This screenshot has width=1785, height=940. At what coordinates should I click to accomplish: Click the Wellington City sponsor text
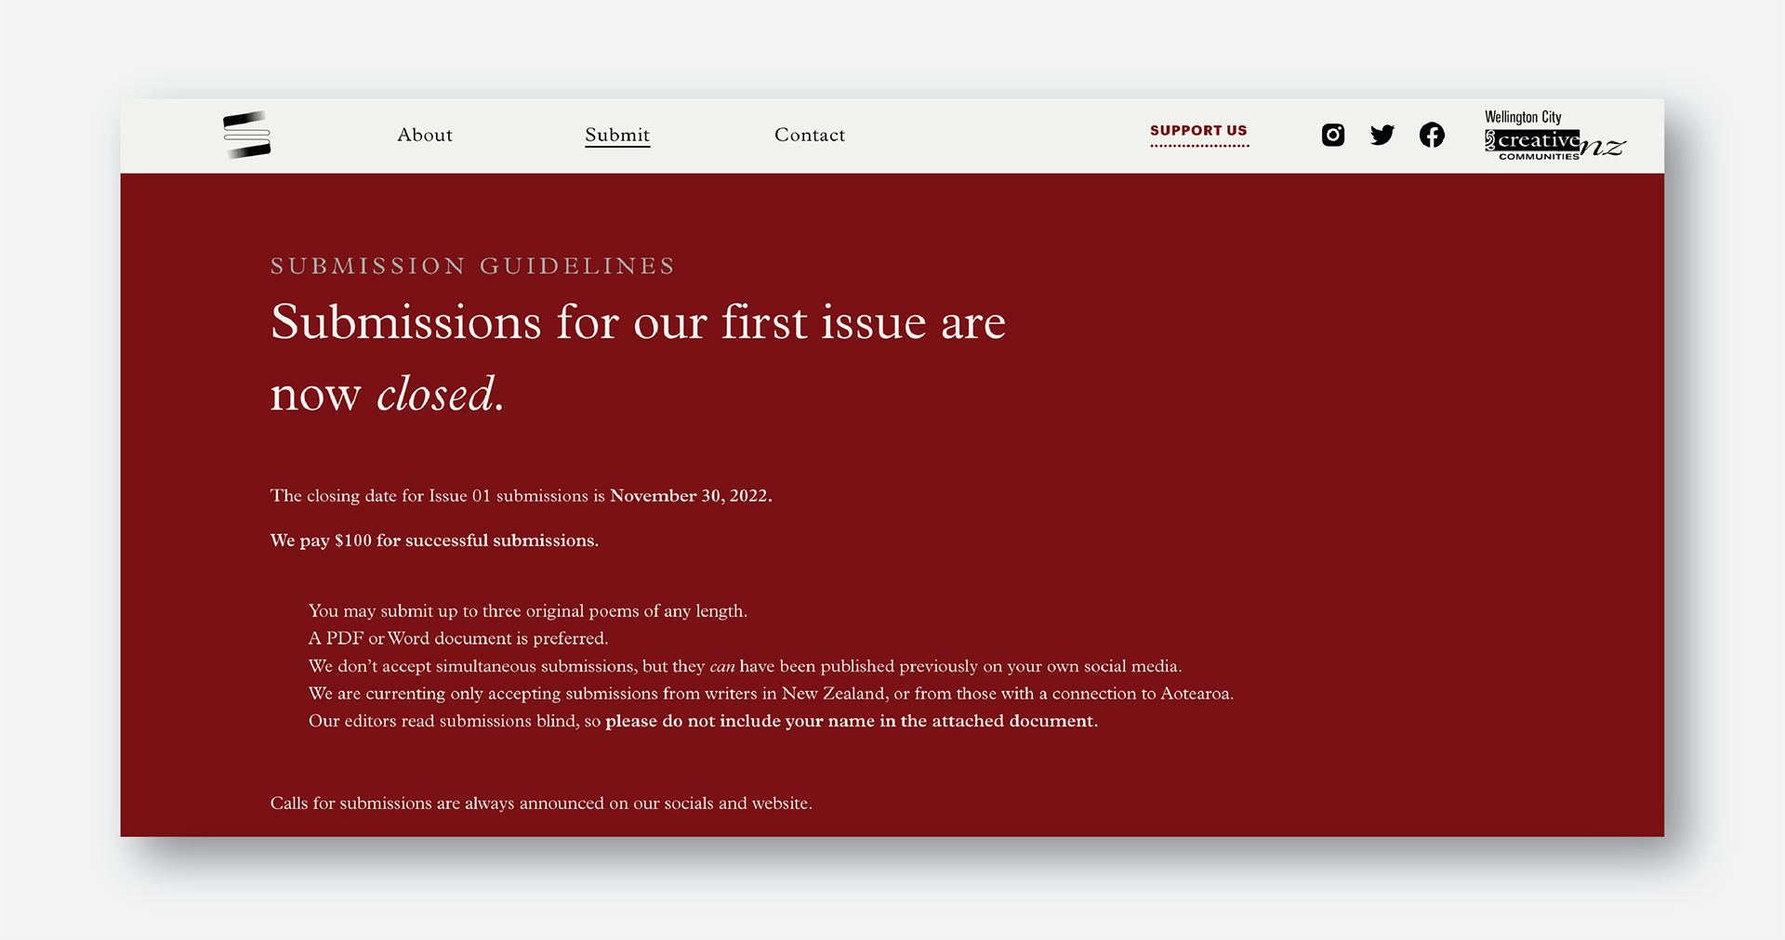click(x=1523, y=117)
